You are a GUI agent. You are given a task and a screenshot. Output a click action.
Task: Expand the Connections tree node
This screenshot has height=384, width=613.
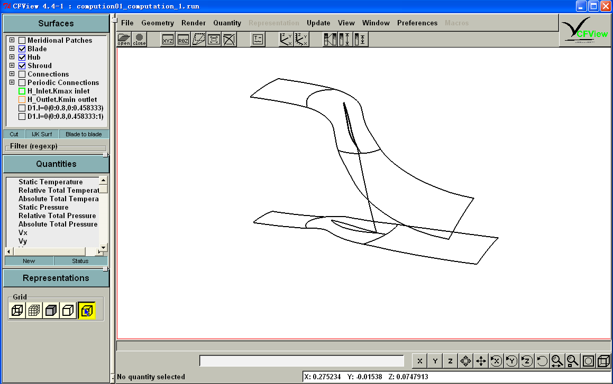12,74
